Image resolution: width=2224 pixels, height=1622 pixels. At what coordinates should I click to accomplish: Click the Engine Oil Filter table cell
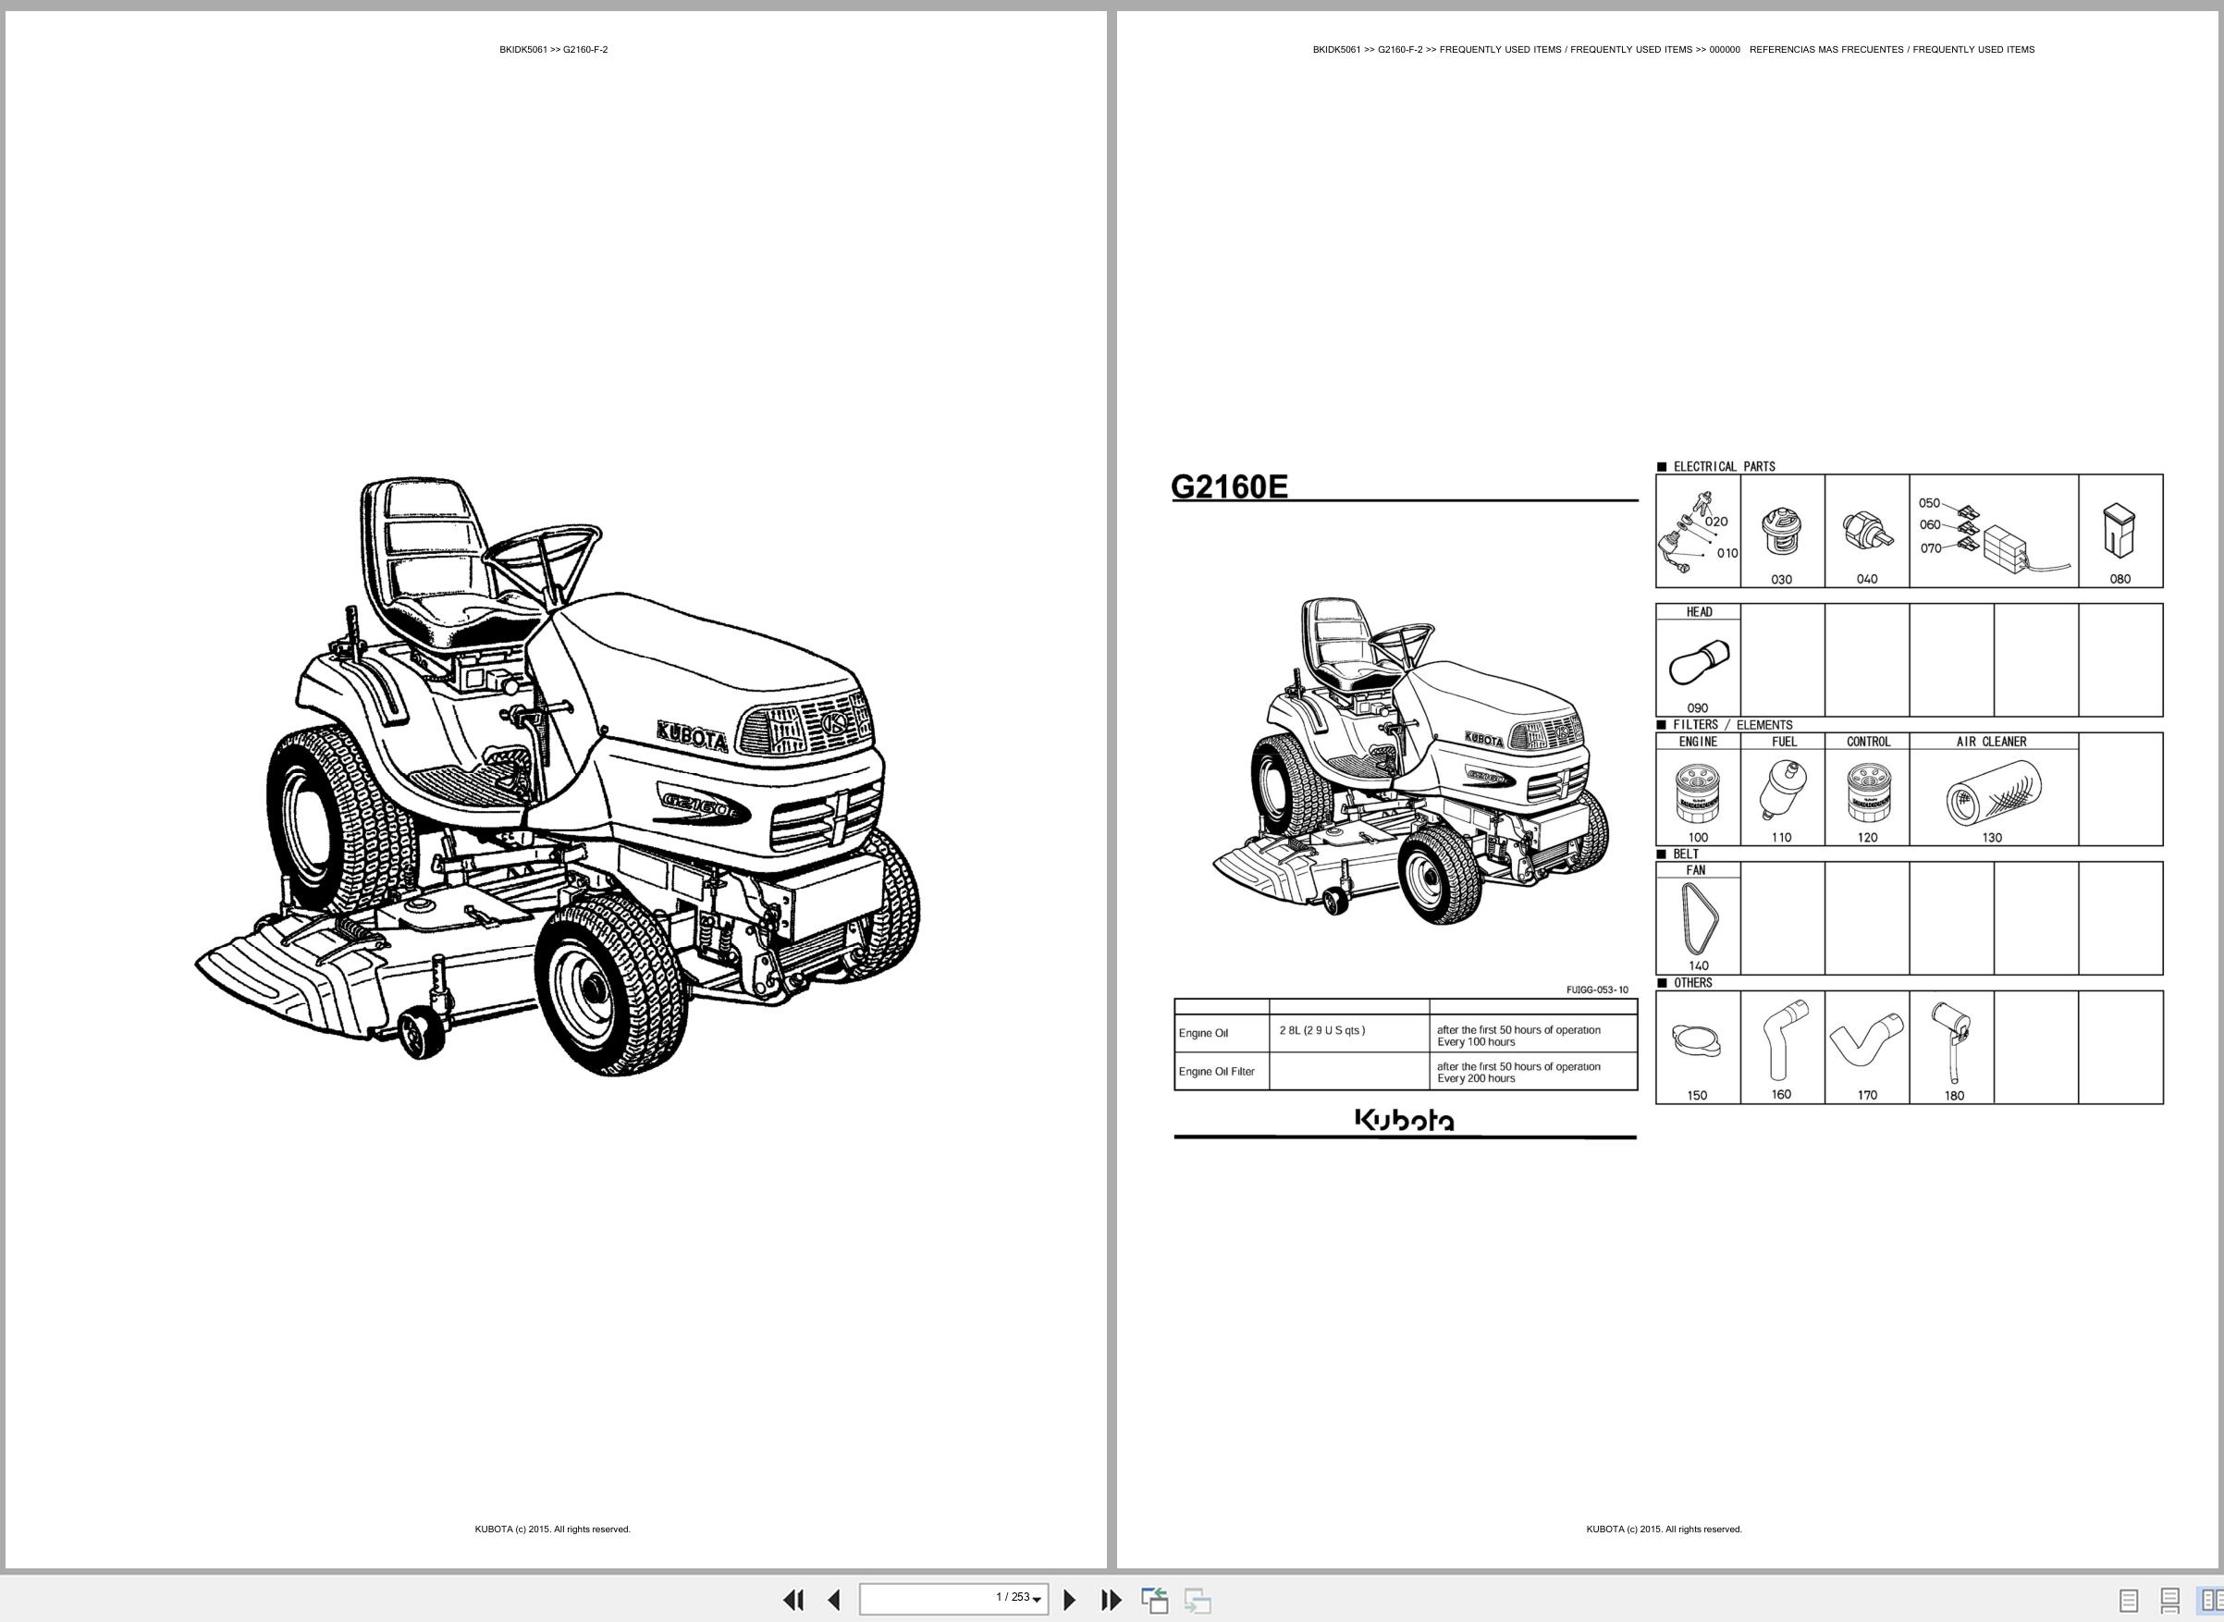1222,1071
